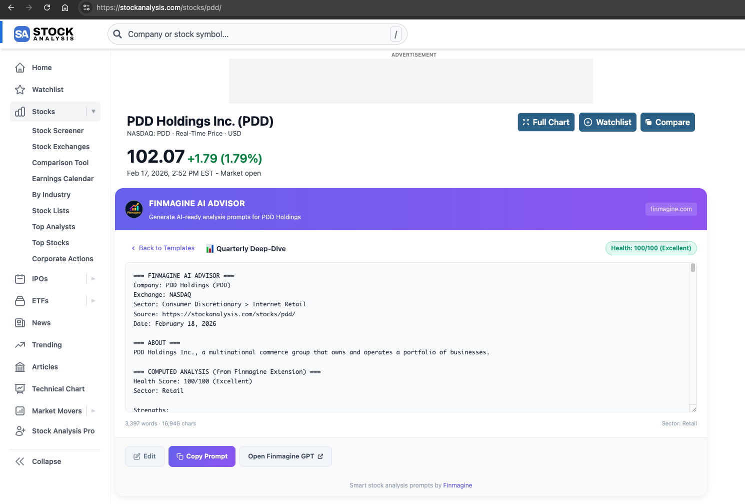Expand the ETFs submenu arrow
This screenshot has width=745, height=504.
(93, 301)
